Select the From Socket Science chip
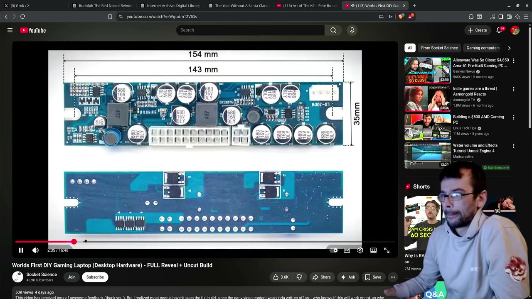 (439, 48)
